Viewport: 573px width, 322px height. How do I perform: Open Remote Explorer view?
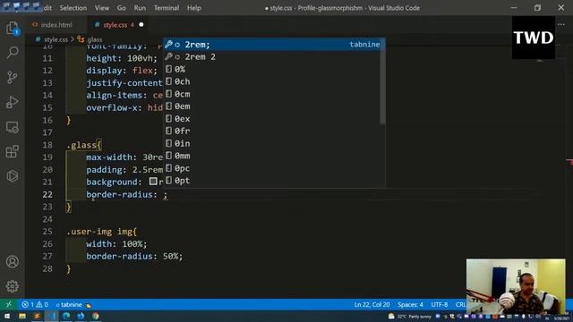pos(12,127)
